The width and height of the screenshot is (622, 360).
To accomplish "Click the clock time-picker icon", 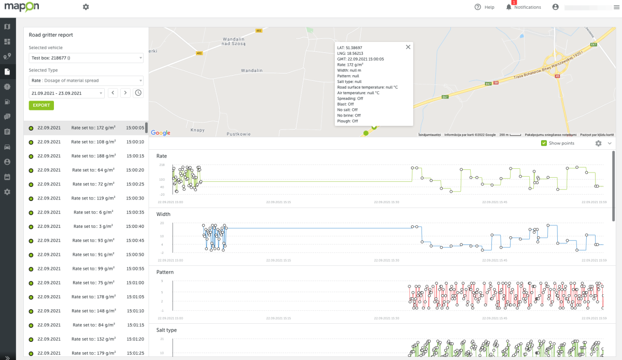I will click(x=138, y=93).
